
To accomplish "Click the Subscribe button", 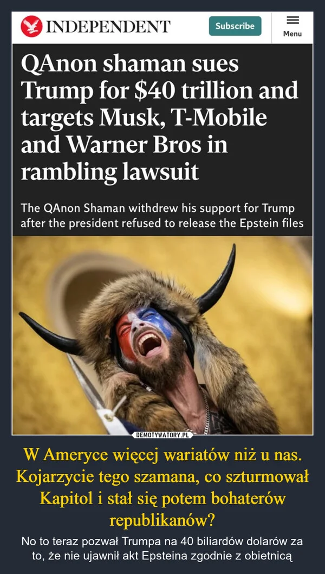I will [x=235, y=26].
